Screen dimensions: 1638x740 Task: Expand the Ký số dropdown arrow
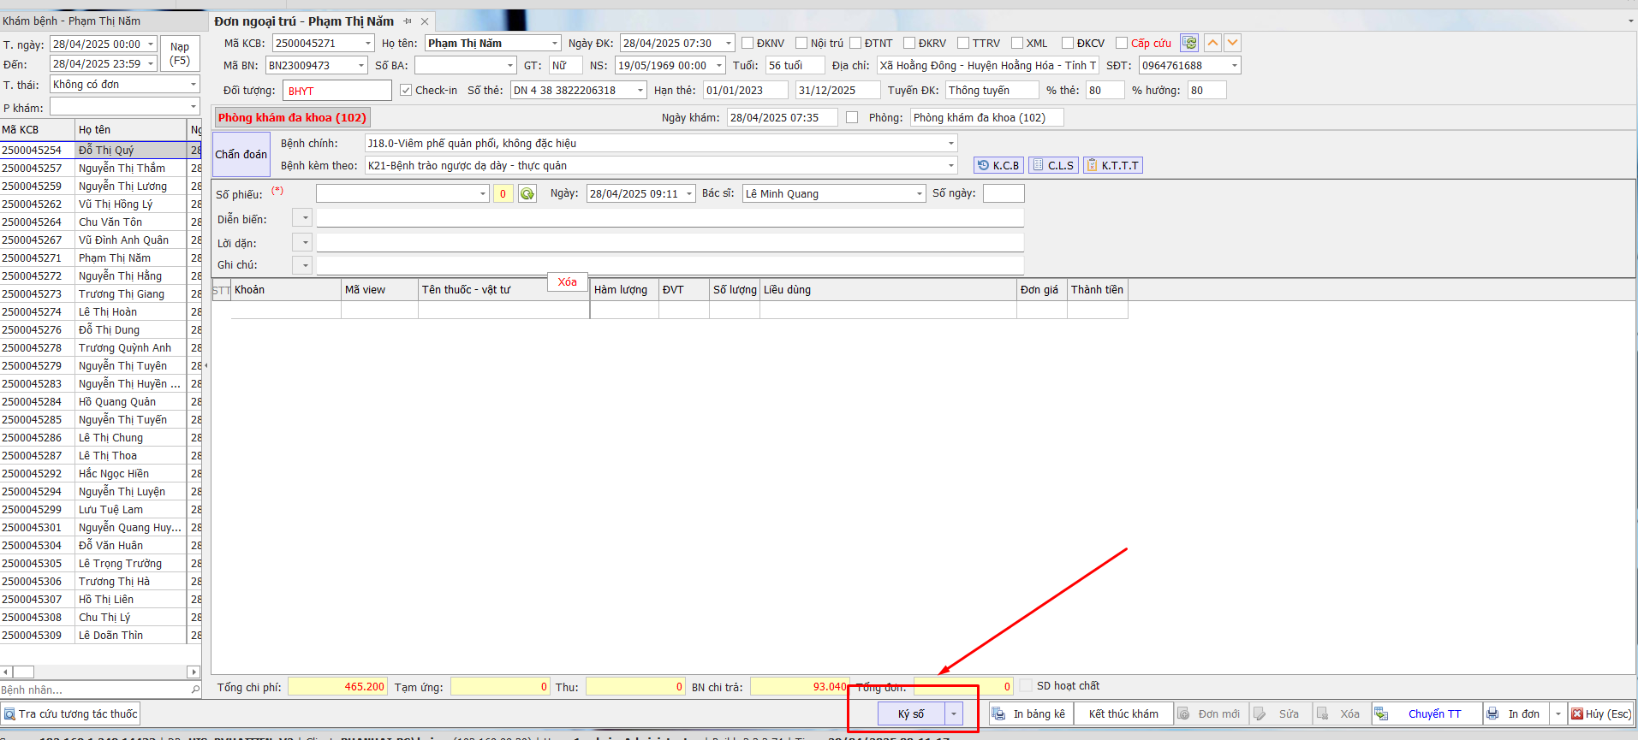[x=954, y=713]
